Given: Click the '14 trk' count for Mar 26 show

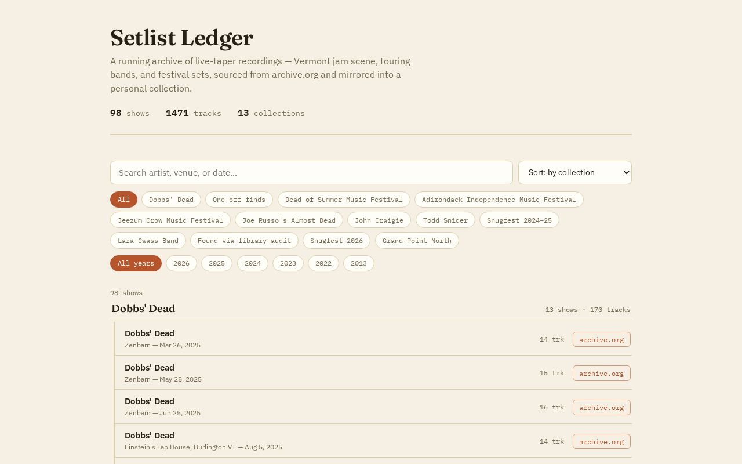Looking at the screenshot, I should (552, 339).
